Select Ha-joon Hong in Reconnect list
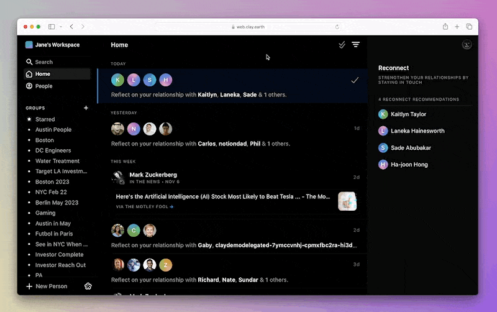 (403, 165)
